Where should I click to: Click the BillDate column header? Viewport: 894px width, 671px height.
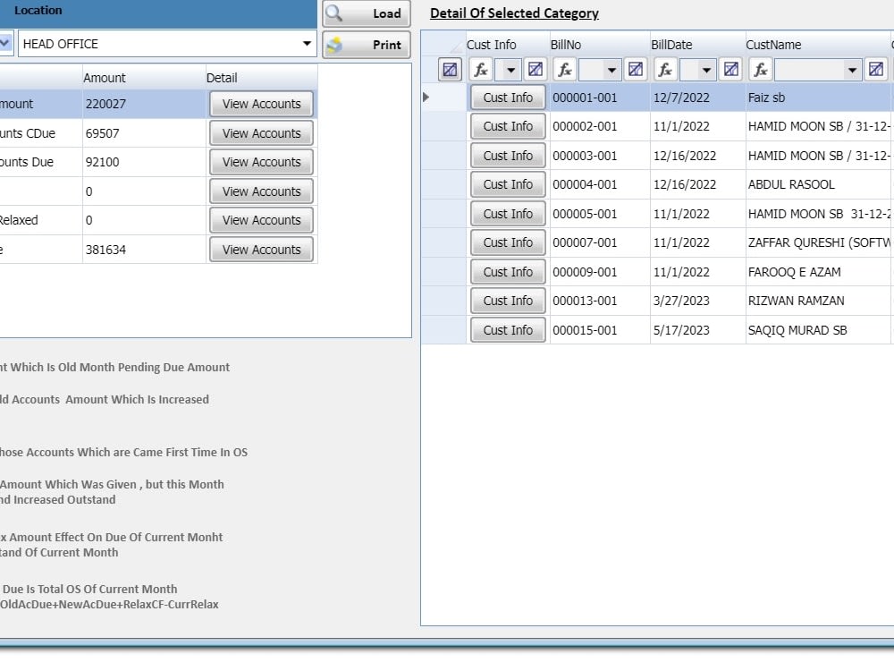tap(698, 45)
